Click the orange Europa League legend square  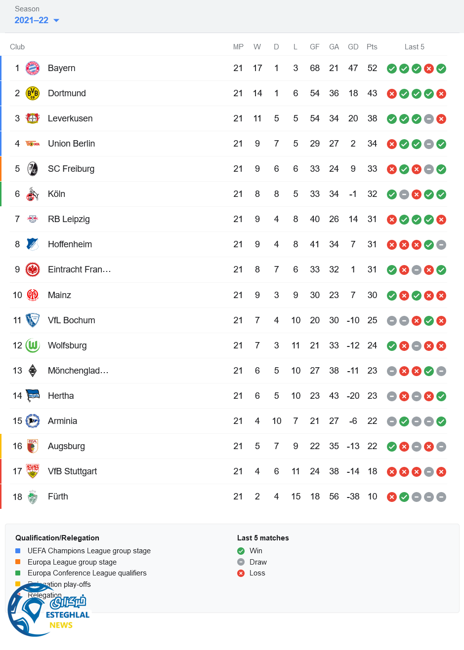[x=18, y=562]
